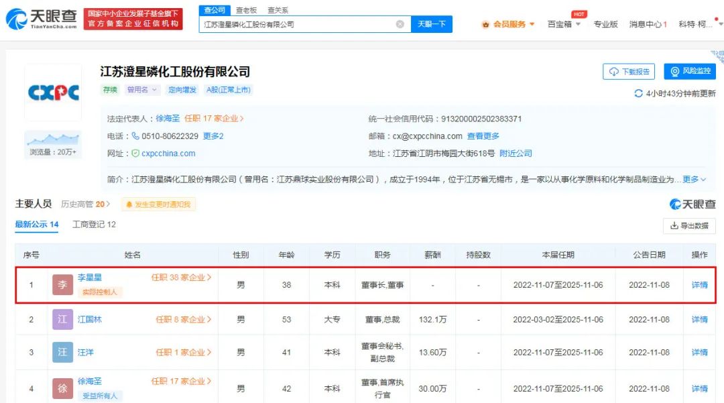Open 详情 for 江国林 row
The width and height of the screenshot is (724, 403).
pos(699,319)
